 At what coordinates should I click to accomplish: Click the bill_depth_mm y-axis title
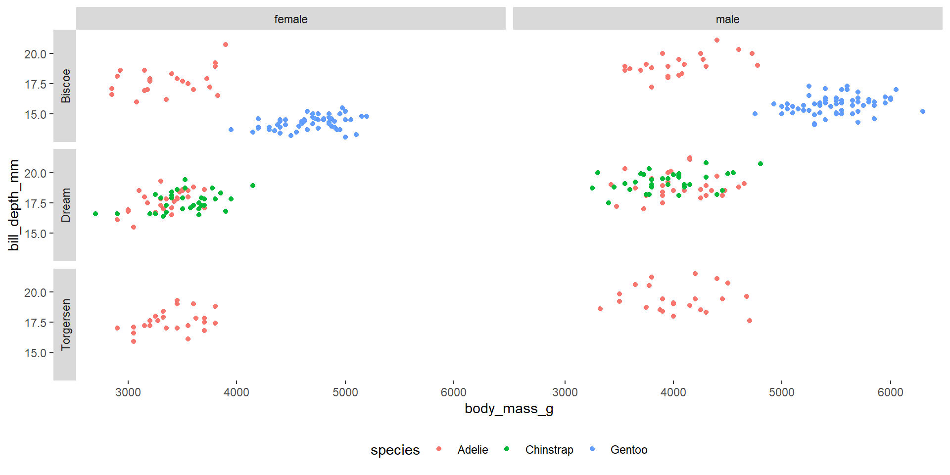(x=14, y=205)
